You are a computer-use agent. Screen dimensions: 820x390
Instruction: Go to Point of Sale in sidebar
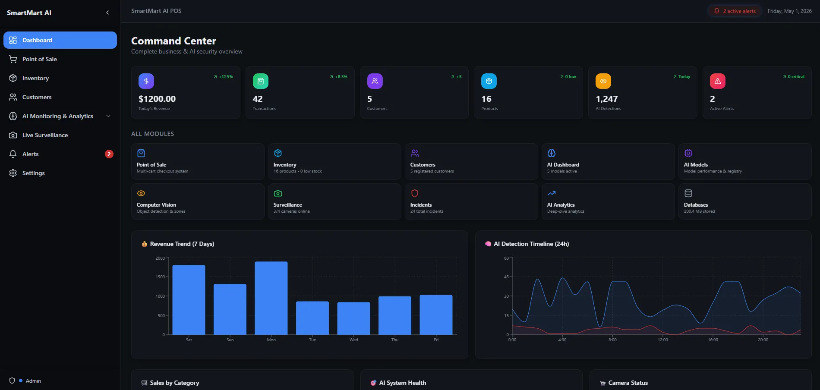pyautogui.click(x=60, y=59)
